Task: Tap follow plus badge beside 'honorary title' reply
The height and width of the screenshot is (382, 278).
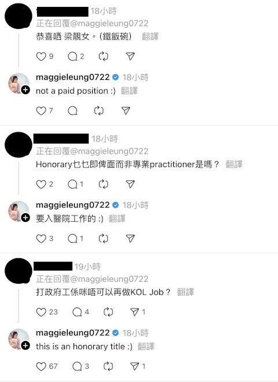Action: [25, 346]
